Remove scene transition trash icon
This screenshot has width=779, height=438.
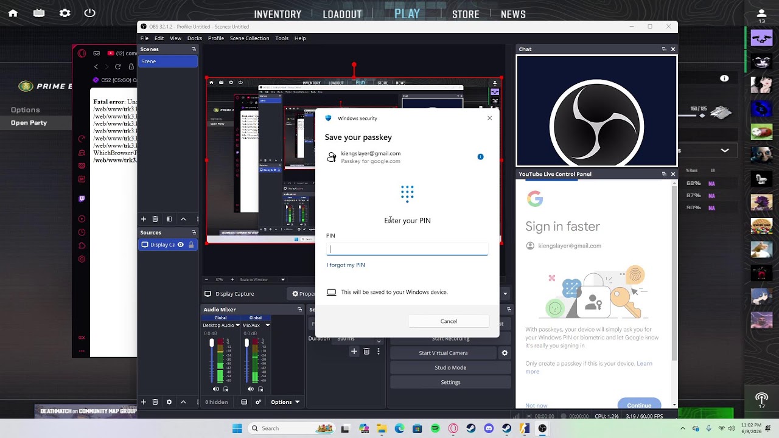click(366, 352)
